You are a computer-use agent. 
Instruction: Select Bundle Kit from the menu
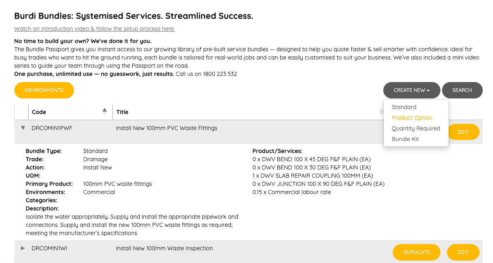point(405,139)
